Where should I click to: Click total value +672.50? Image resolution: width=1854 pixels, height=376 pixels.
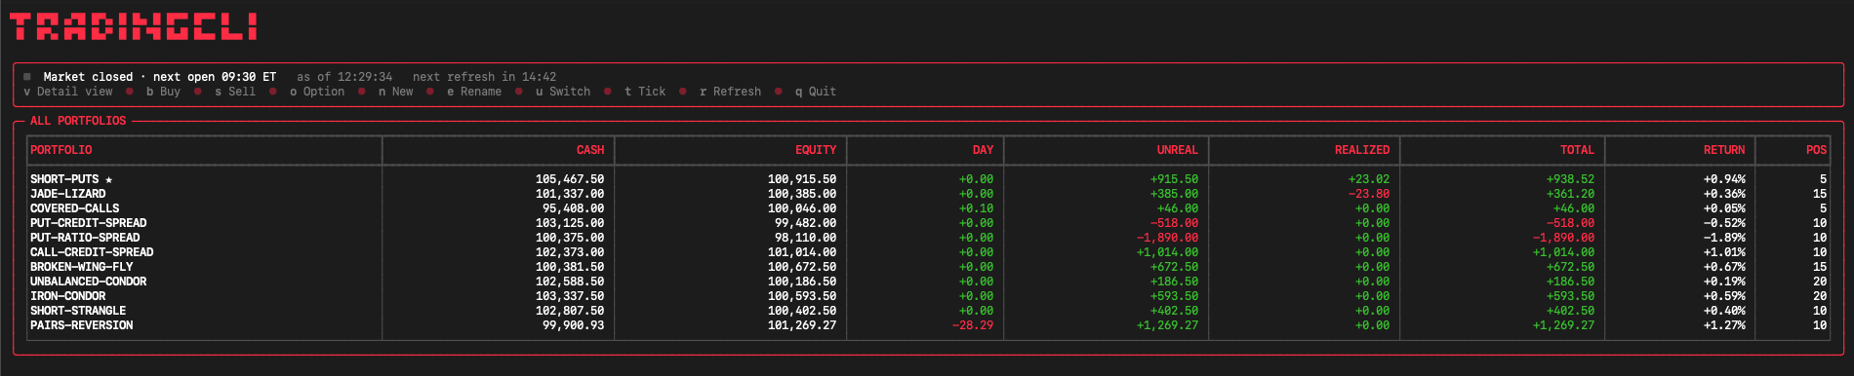click(x=1570, y=267)
